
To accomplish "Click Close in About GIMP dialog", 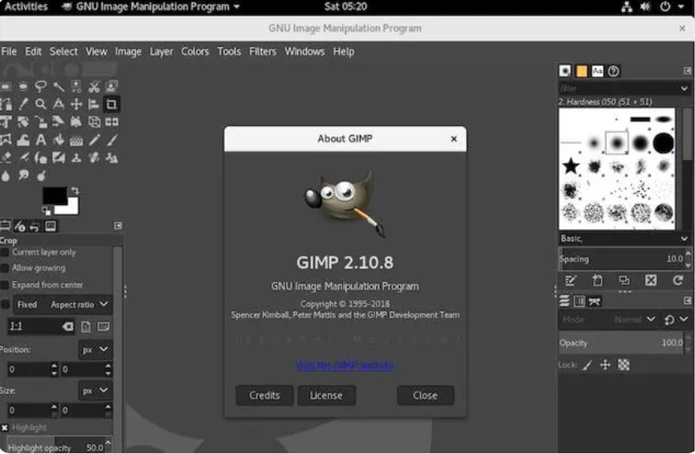I will 425,395.
